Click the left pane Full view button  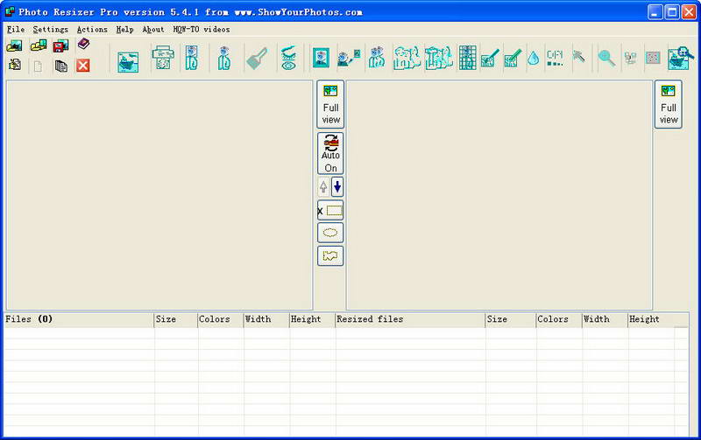pyautogui.click(x=330, y=104)
